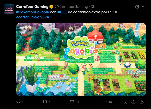Click the reply comment icon
This screenshot has width=151, height=109.
[18, 102]
